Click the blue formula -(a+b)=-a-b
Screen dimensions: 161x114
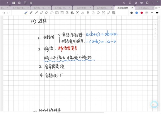pyautogui.click(x=101, y=41)
